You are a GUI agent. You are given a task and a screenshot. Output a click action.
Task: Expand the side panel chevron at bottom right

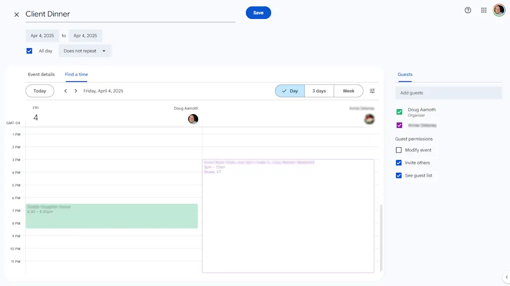click(506, 278)
